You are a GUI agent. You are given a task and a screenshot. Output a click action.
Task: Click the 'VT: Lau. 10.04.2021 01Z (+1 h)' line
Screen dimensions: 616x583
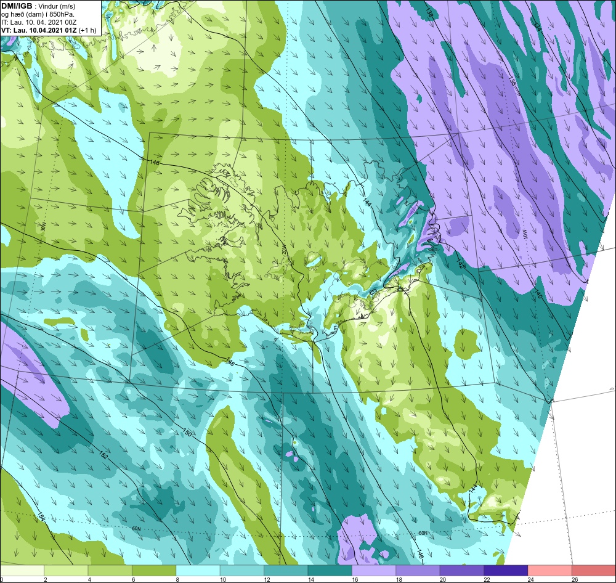click(48, 30)
